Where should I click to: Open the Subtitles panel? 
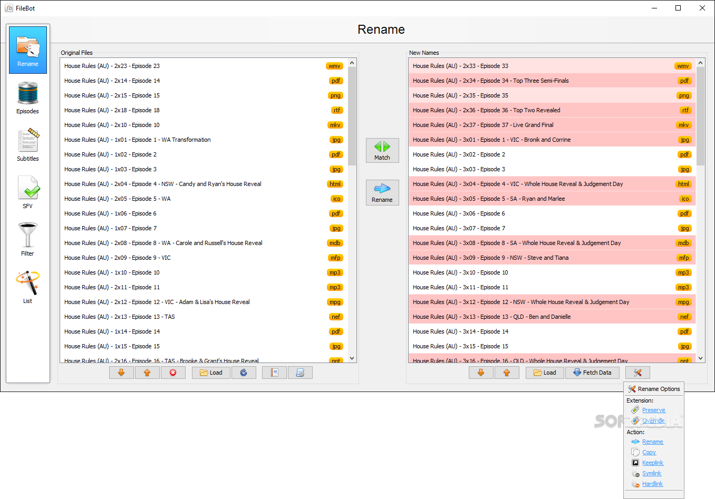click(x=28, y=144)
